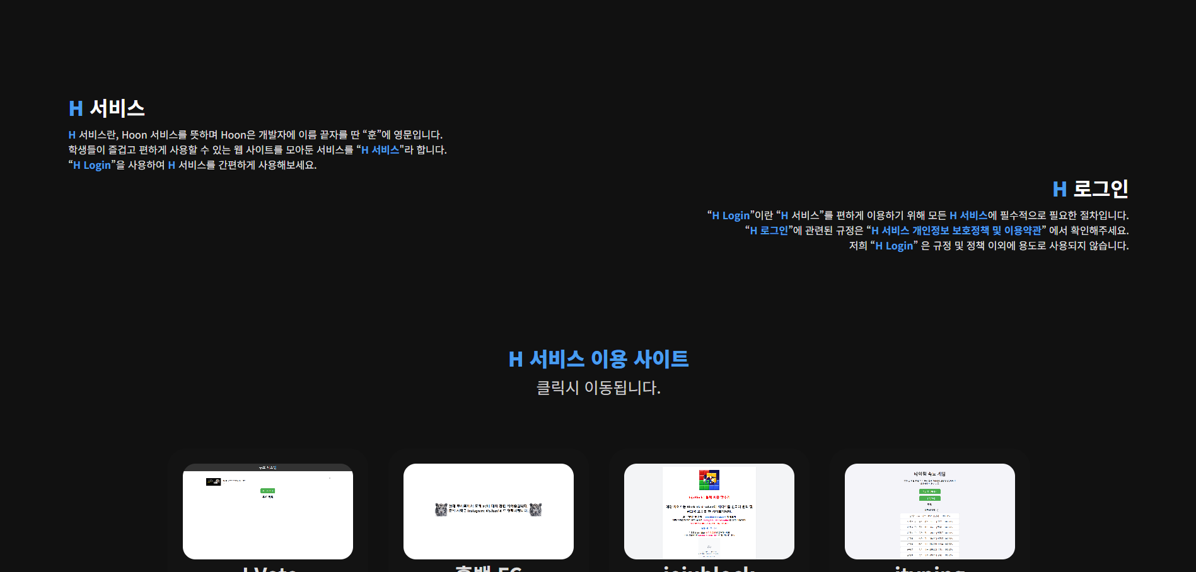Image resolution: width=1196 pixels, height=572 pixels.
Task: Click 'H Login' after the word '저희'
Action: coord(894,246)
